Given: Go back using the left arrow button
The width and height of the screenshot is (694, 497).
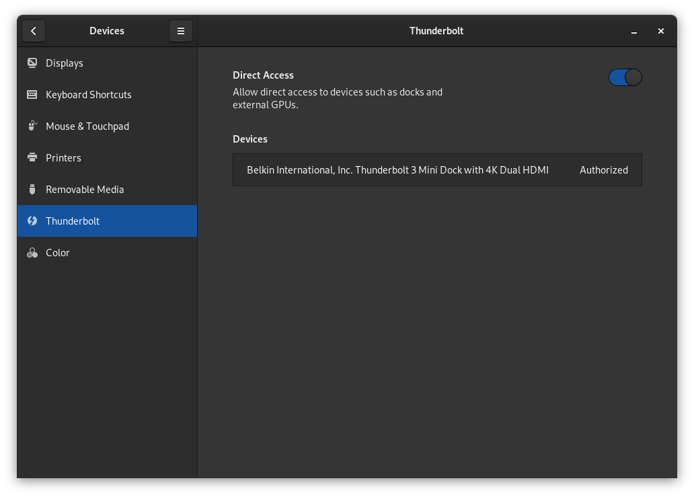Looking at the screenshot, I should [34, 31].
